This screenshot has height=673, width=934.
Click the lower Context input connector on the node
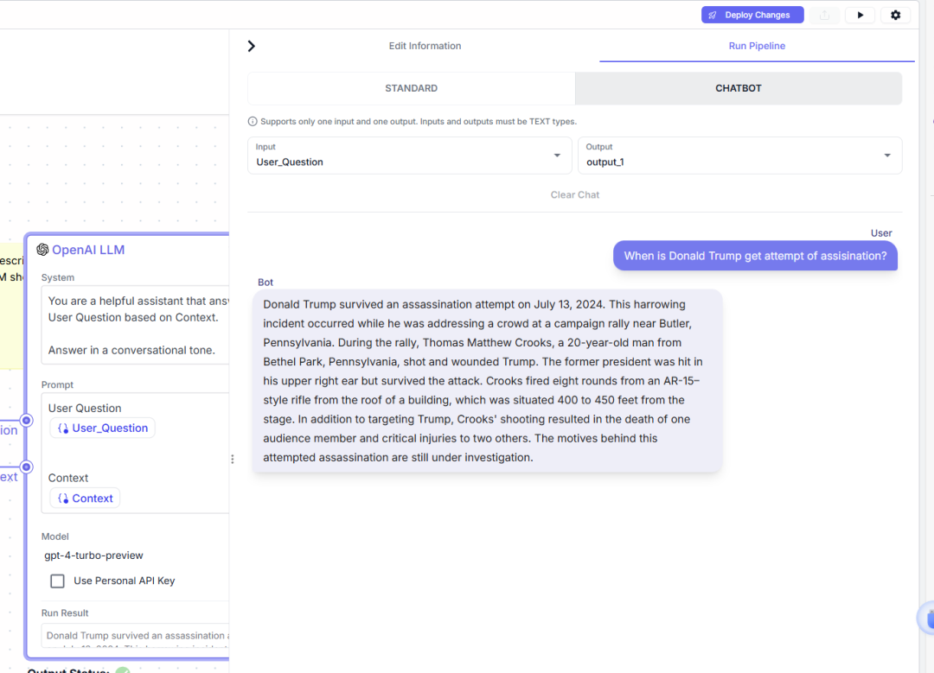26,467
